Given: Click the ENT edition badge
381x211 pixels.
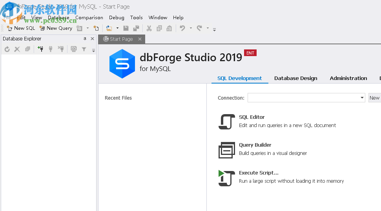Looking at the screenshot, I should pos(250,53).
